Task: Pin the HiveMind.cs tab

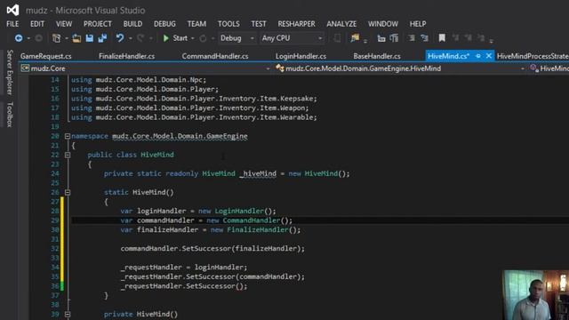Action: (478, 56)
